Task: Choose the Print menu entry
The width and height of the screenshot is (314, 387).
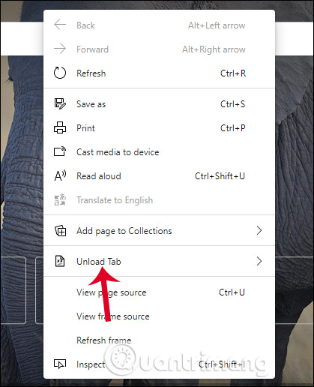Action: pos(160,128)
